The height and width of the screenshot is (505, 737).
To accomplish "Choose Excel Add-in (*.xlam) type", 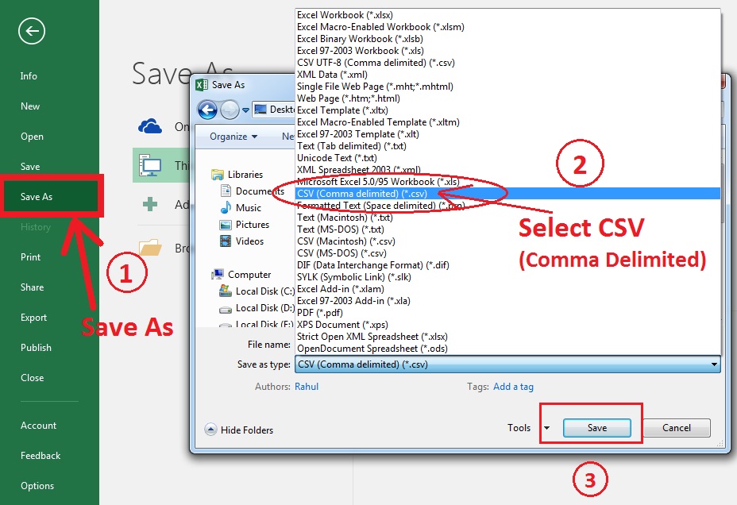I will [x=507, y=289].
